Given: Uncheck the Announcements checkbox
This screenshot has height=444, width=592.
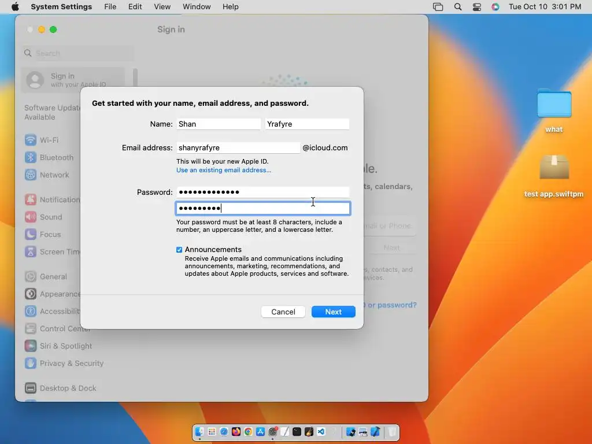Looking at the screenshot, I should click(x=179, y=250).
